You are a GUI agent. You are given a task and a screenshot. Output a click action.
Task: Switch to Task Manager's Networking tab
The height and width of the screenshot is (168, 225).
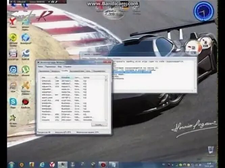pos(89,71)
